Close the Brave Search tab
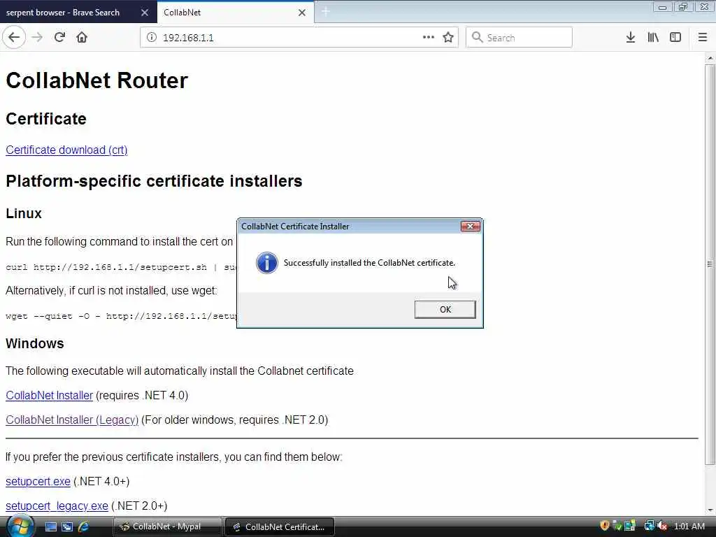This screenshot has width=716, height=537. click(145, 13)
